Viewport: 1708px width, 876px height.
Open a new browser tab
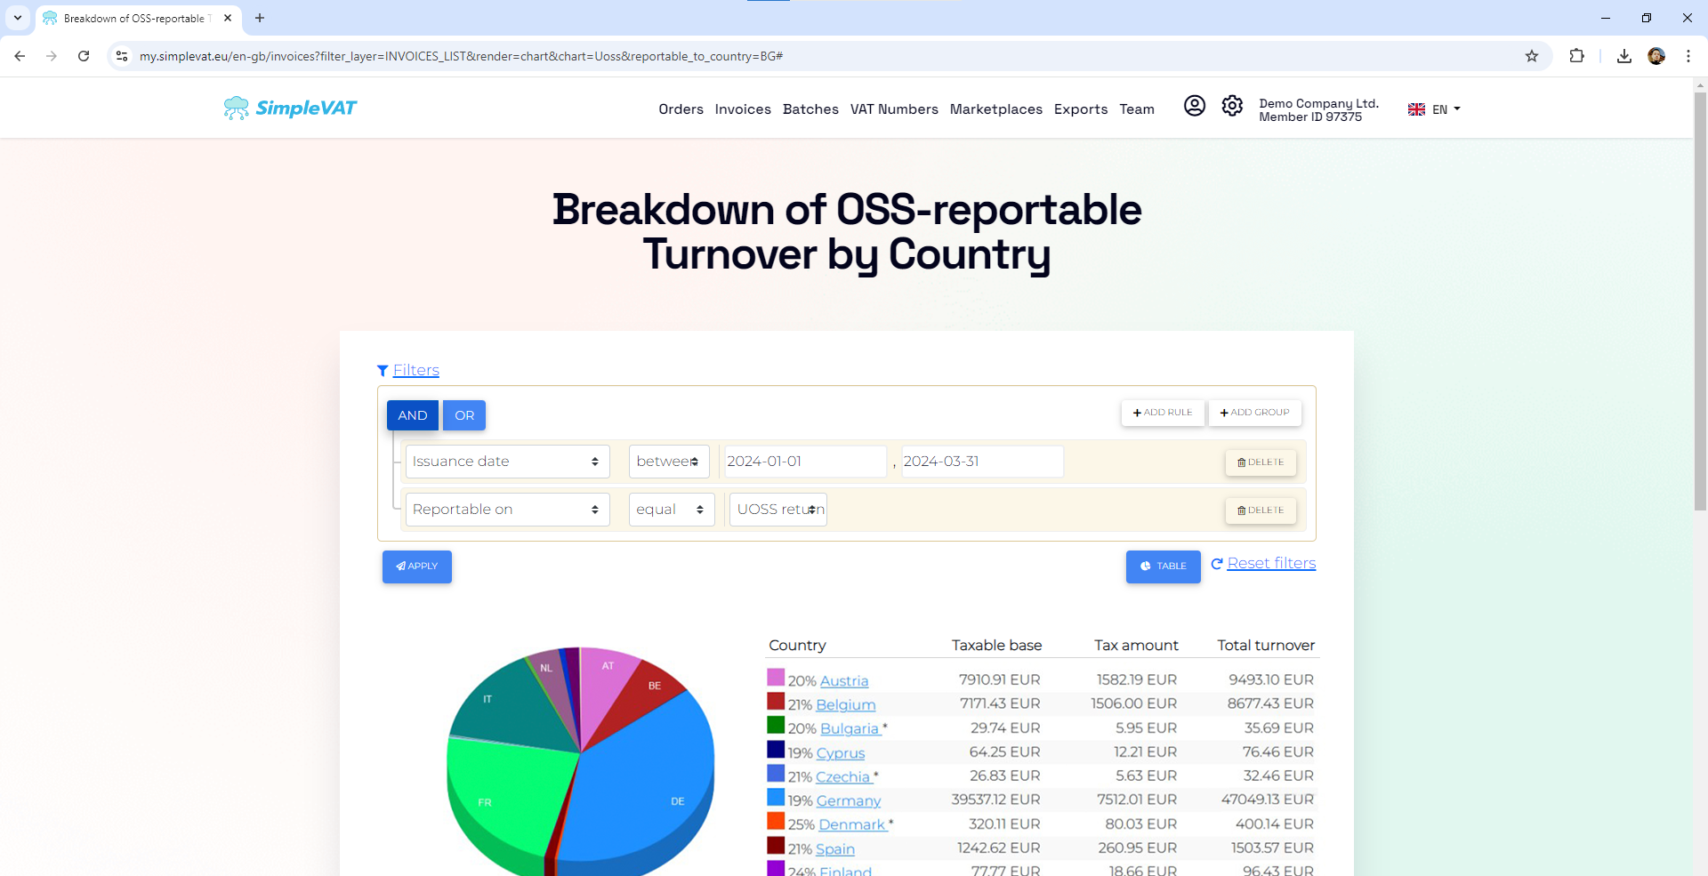[260, 18]
